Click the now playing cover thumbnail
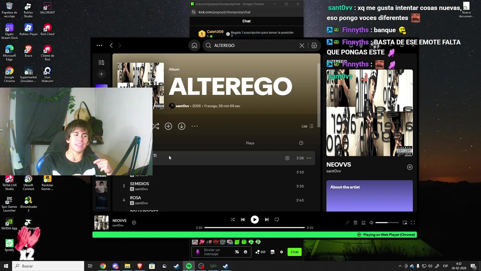This screenshot has height=271, width=481. click(x=101, y=223)
